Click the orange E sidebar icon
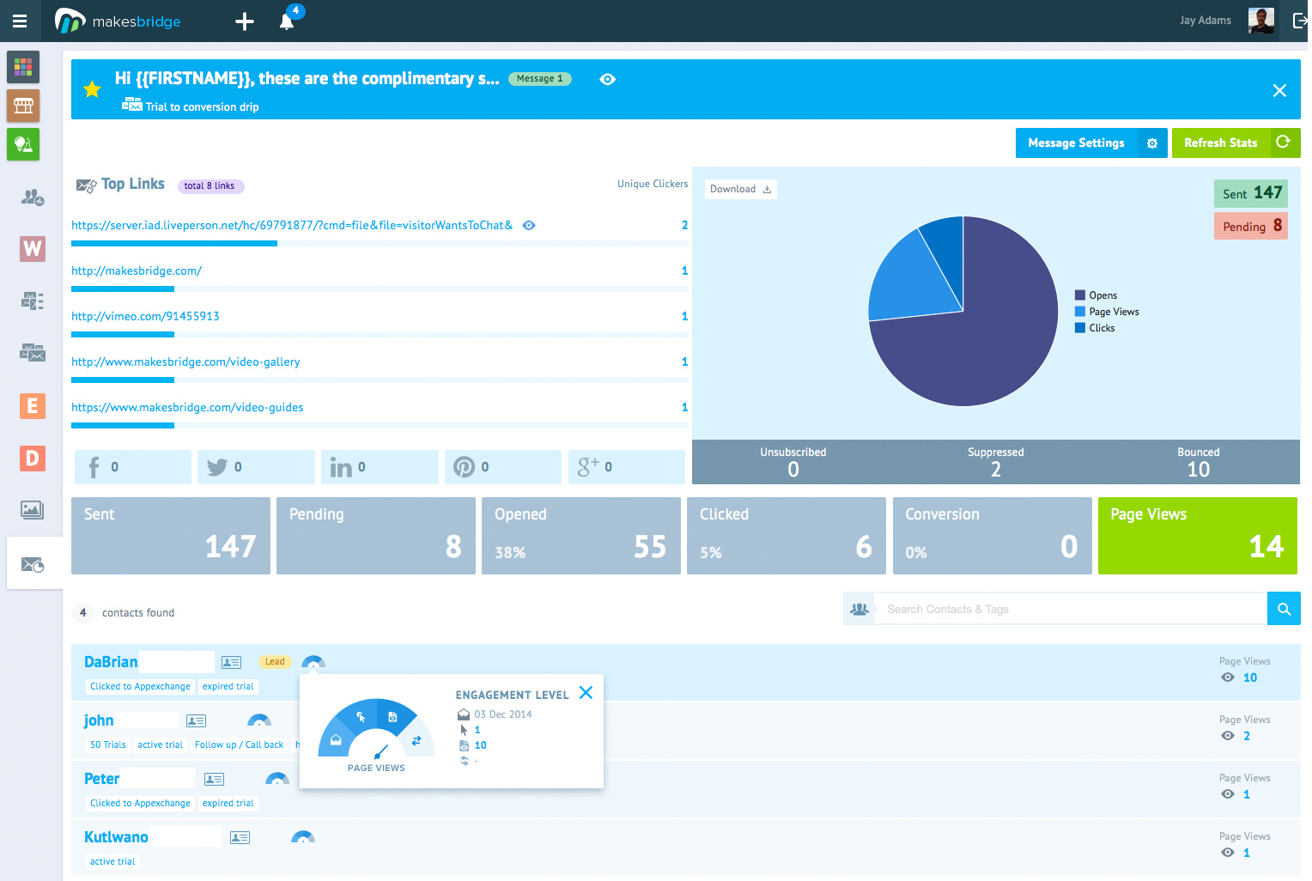1312x881 pixels. click(32, 405)
